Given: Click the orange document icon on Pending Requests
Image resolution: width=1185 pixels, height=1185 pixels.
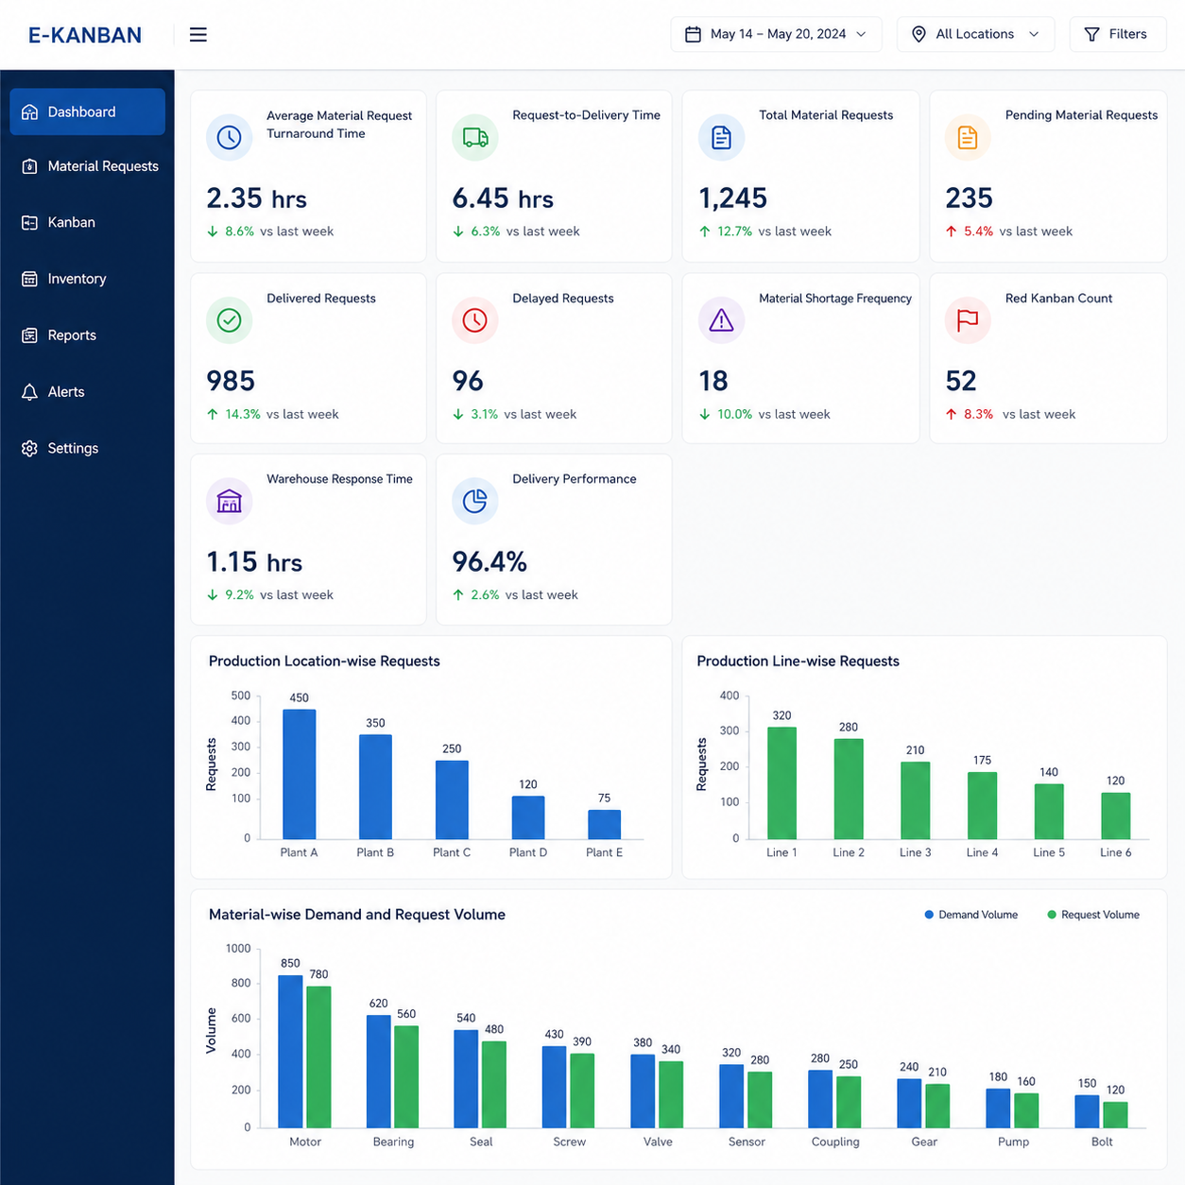Looking at the screenshot, I should coord(968,137).
